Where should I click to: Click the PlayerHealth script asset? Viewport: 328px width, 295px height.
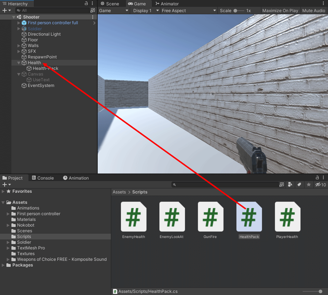coord(287,217)
